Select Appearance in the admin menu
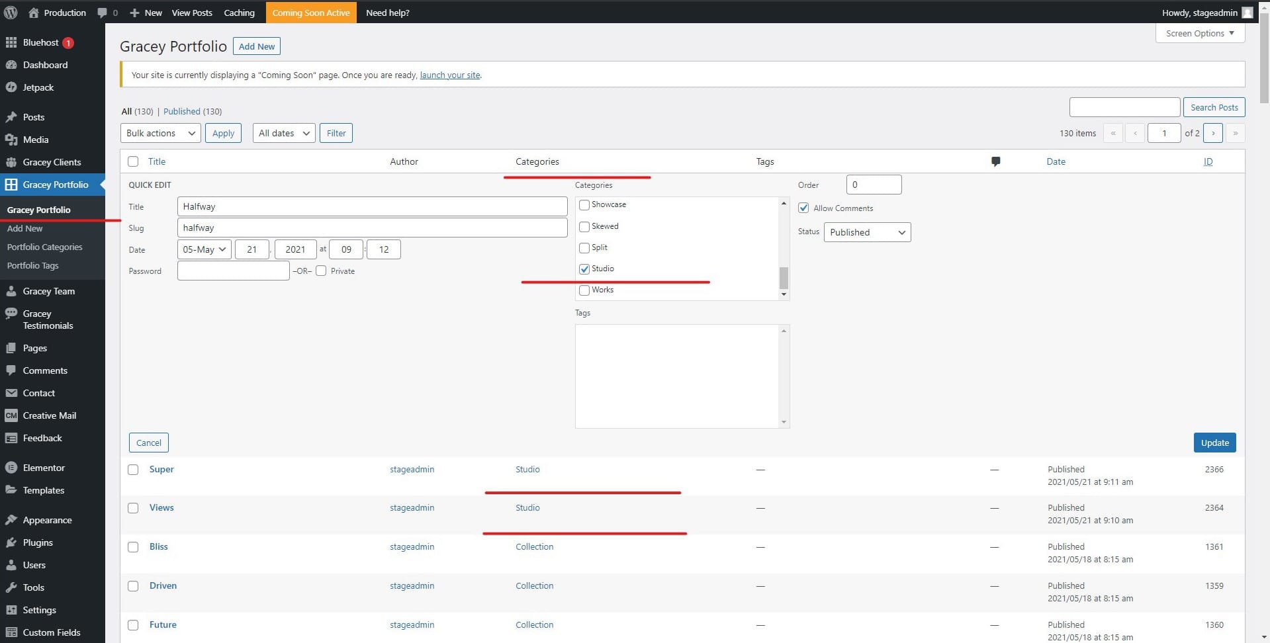 [x=47, y=520]
